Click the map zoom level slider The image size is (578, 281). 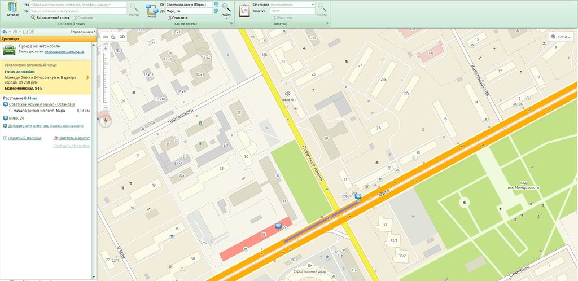[x=105, y=78]
